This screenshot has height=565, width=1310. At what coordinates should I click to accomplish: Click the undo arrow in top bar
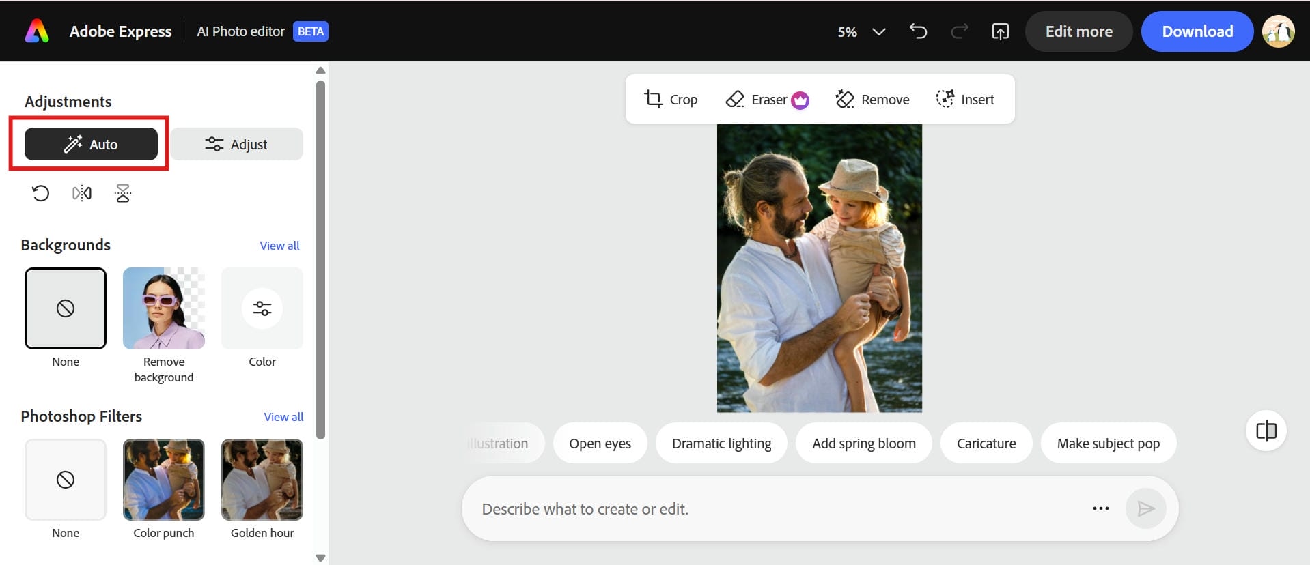(918, 31)
